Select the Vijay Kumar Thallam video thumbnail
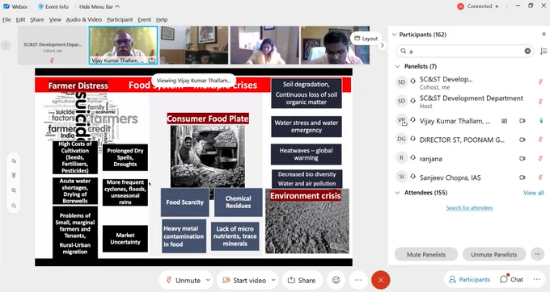The image size is (550, 292). point(123,45)
